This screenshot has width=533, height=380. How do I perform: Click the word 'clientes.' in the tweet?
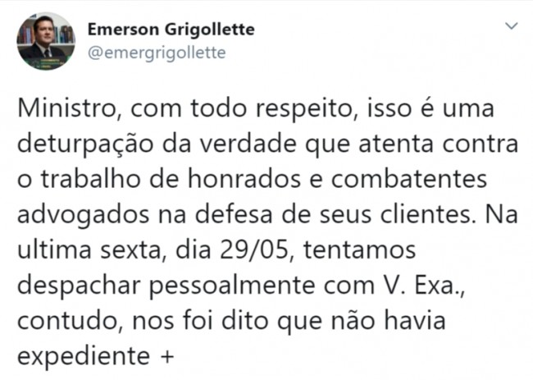428,214
